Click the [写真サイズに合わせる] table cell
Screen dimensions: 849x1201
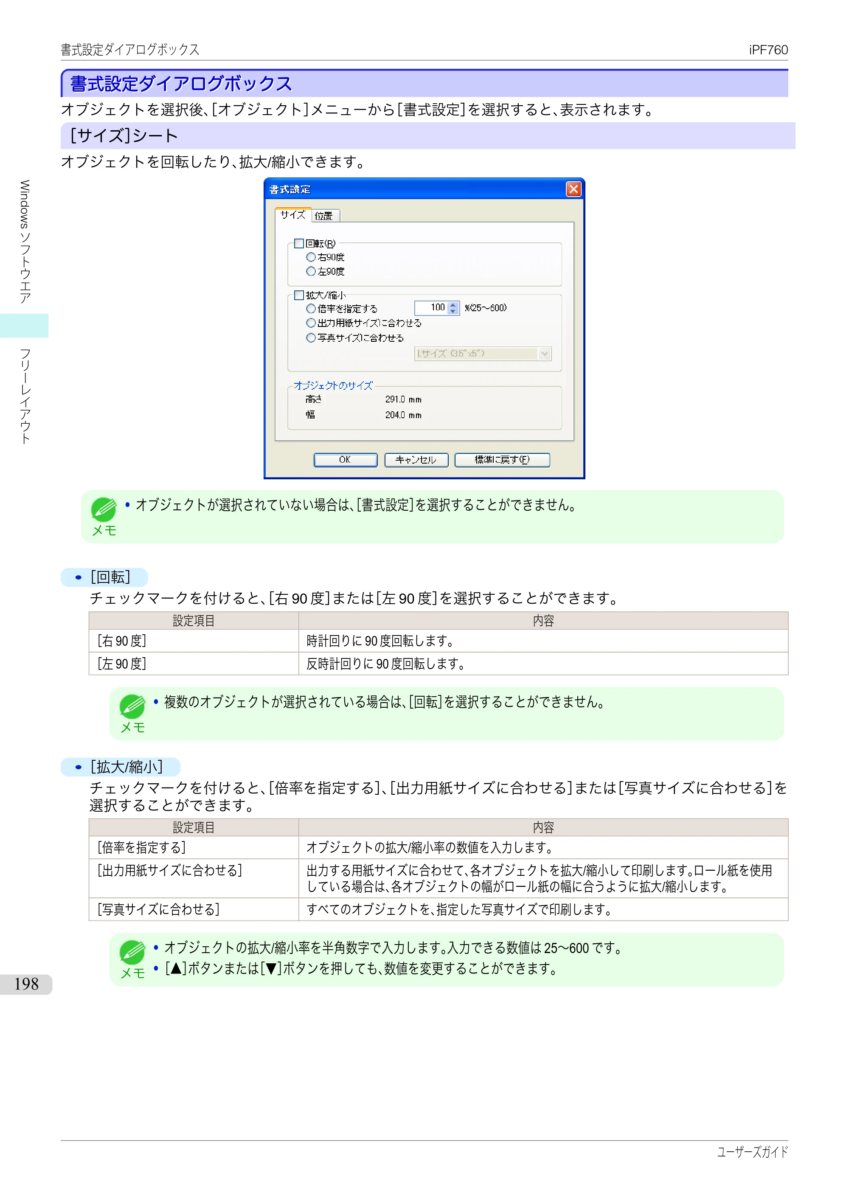[194, 910]
